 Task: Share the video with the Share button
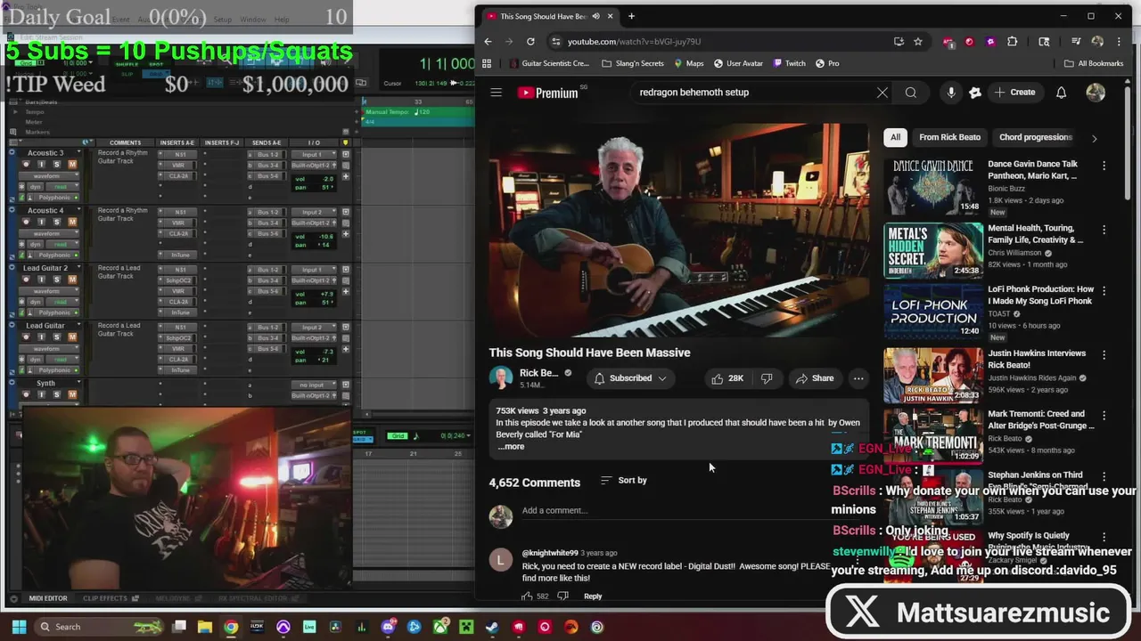[815, 378]
